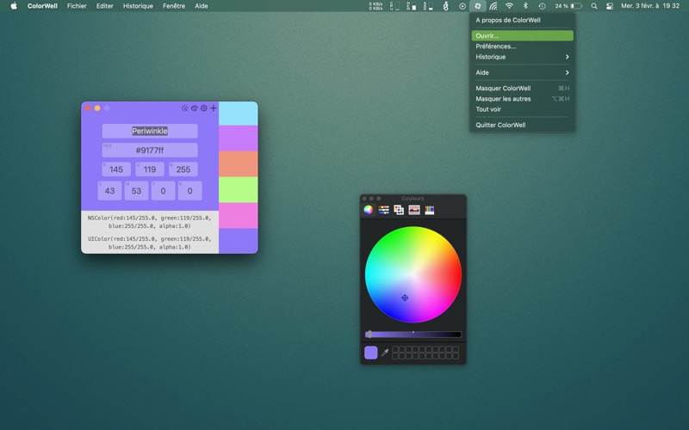Screen dimensions: 689x430
Task: Switch to image palettes mode in Couleurs
Action: pos(414,210)
